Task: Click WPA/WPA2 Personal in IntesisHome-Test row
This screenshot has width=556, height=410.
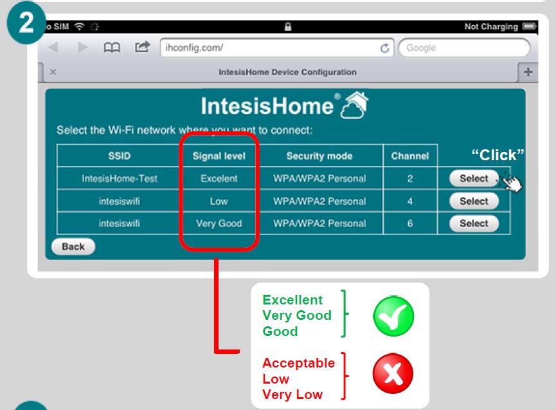Action: coord(319,178)
